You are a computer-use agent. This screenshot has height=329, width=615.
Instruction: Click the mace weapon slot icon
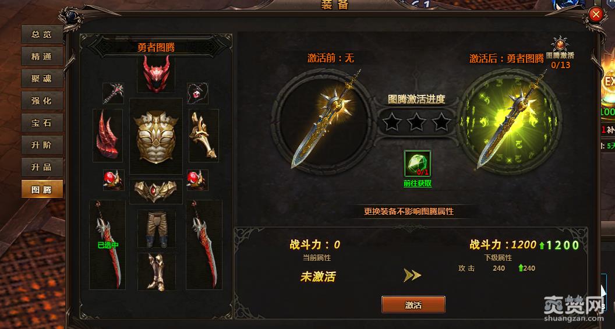coord(114,93)
